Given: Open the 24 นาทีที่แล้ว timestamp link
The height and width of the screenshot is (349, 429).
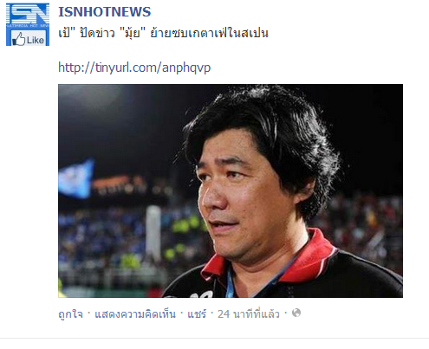Looking at the screenshot, I should (x=249, y=313).
